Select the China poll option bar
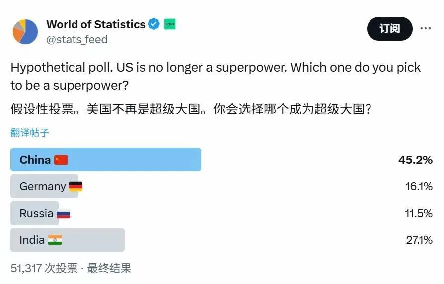This screenshot has width=444, height=284. pos(129,160)
